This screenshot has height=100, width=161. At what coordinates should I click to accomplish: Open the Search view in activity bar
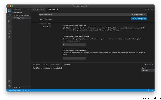(x=9, y=16)
